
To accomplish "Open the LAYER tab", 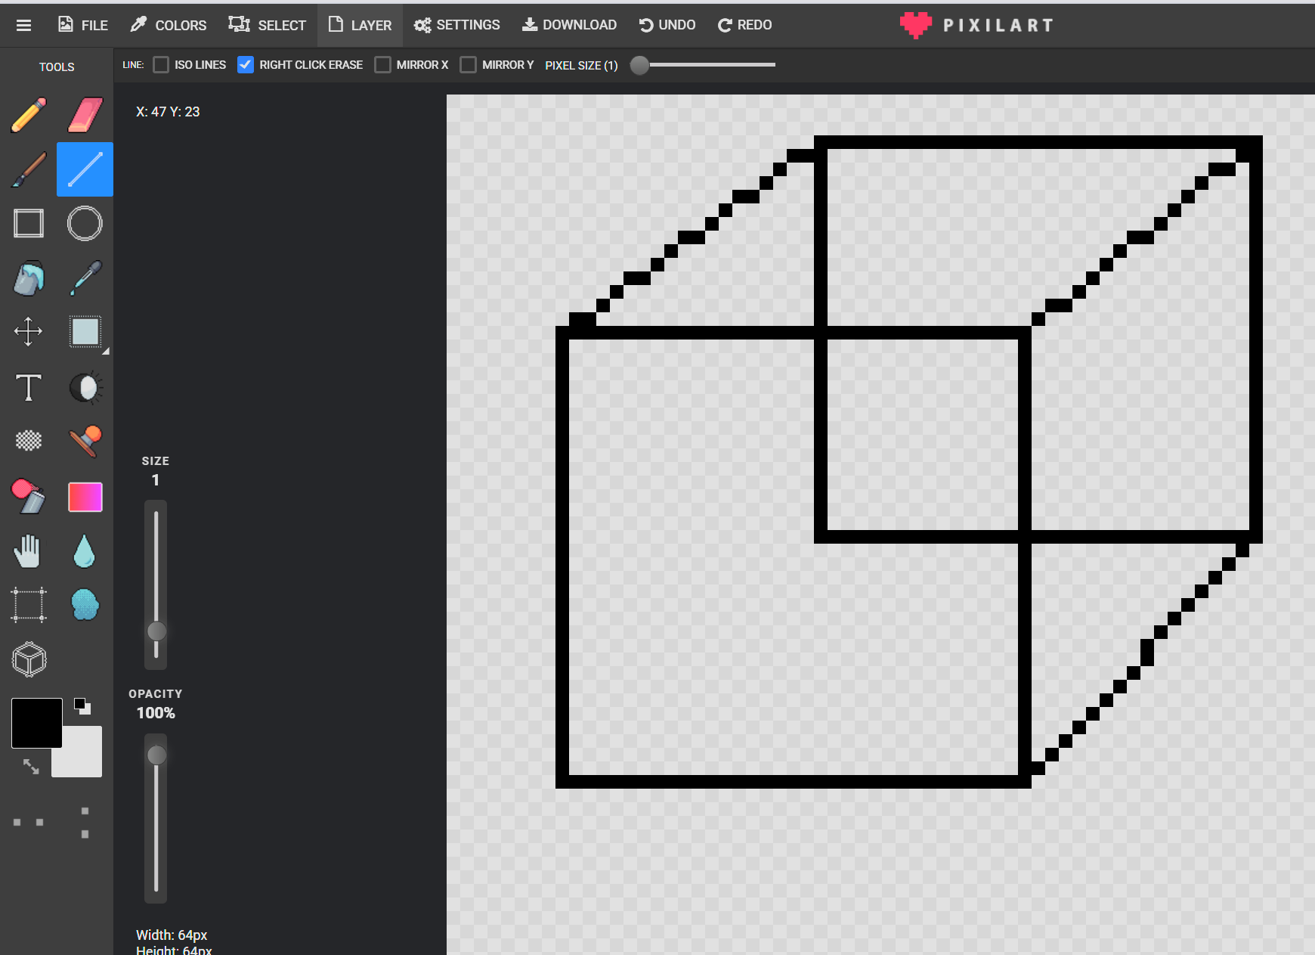I will pos(360,25).
